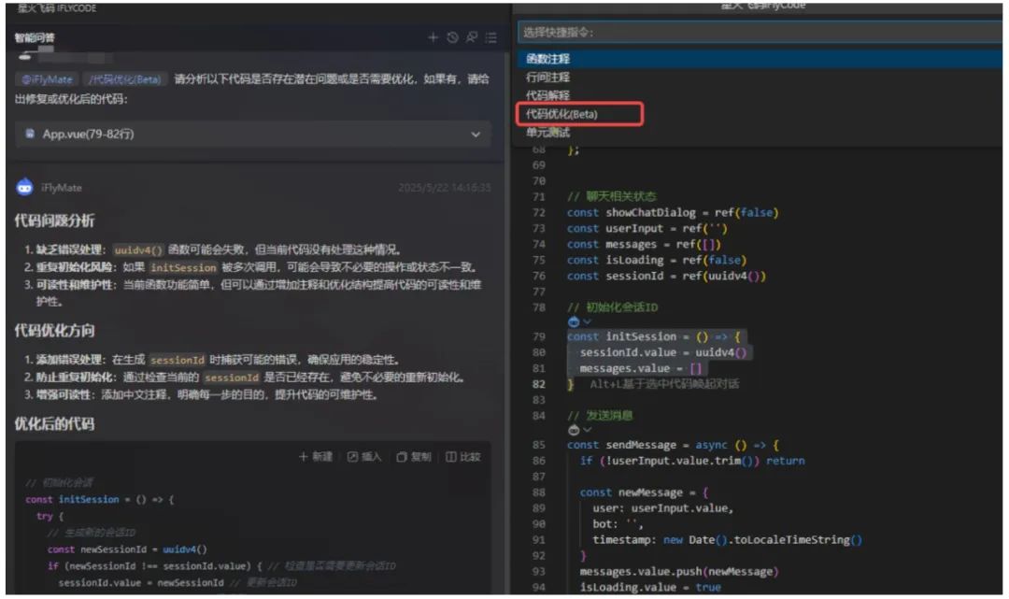This screenshot has height=599, width=1009.
Task: Click 复制 to copy optimized code
Action: coord(413,457)
